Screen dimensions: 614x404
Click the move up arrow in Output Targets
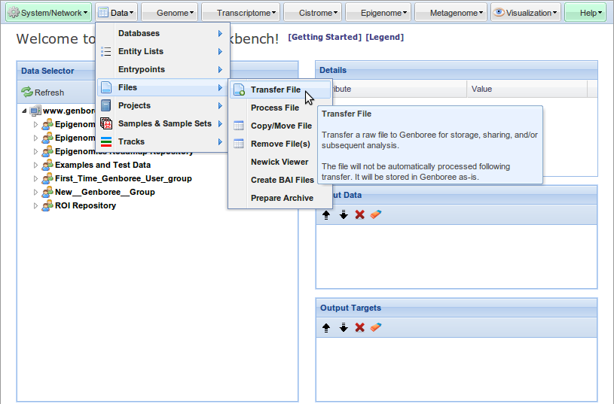pyautogui.click(x=326, y=327)
